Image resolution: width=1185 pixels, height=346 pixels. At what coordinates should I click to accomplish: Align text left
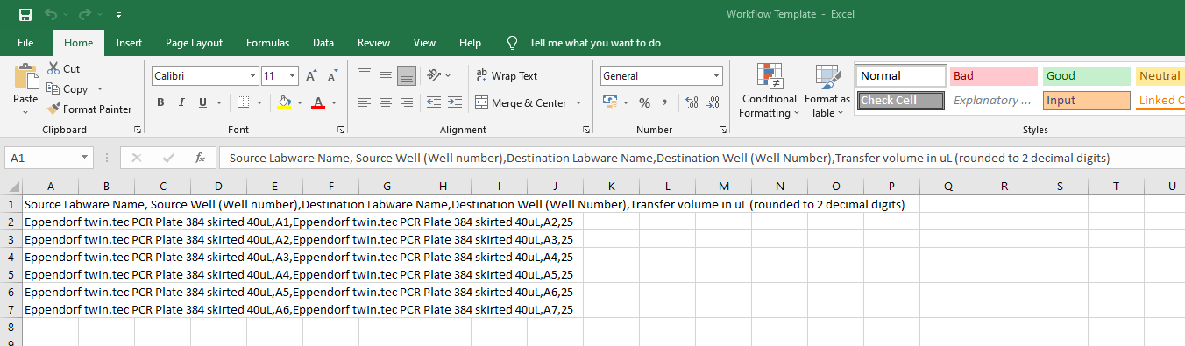click(x=365, y=102)
